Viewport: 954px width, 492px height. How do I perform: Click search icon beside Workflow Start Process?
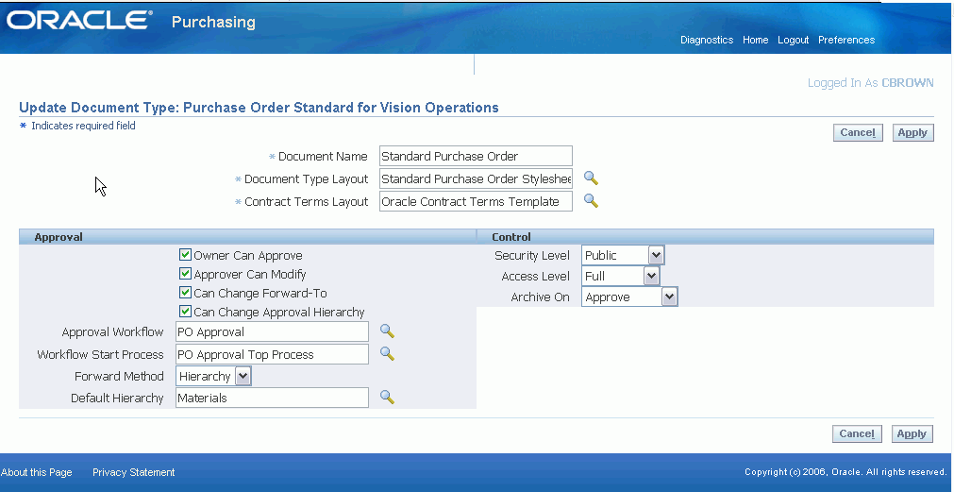pos(387,354)
